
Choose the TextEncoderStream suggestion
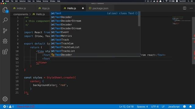coord(94,28)
